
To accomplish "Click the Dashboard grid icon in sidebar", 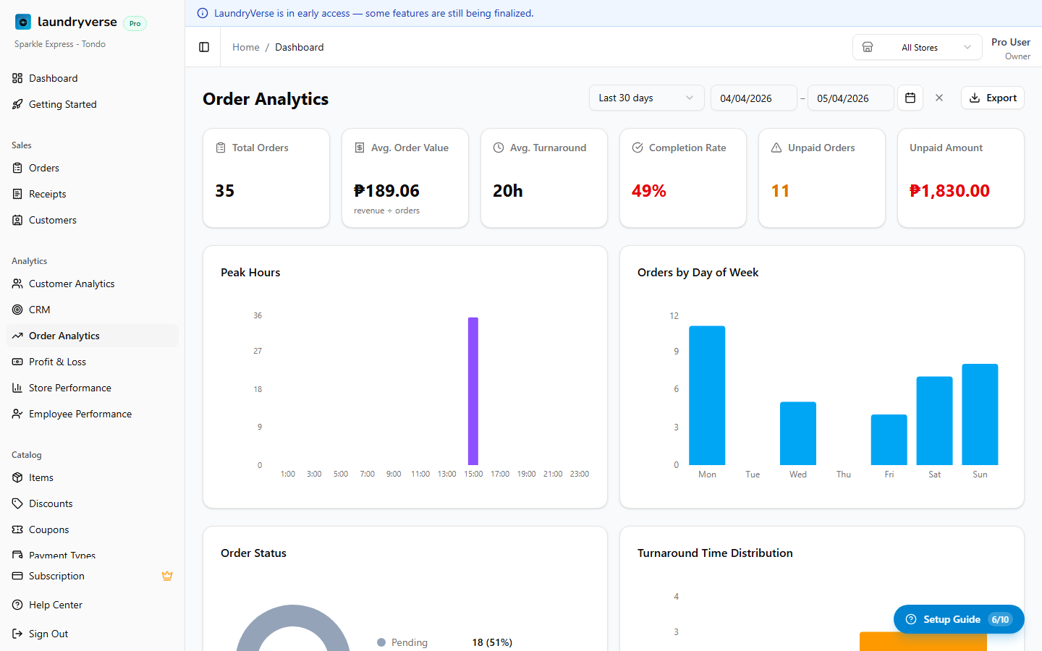I will click(17, 78).
